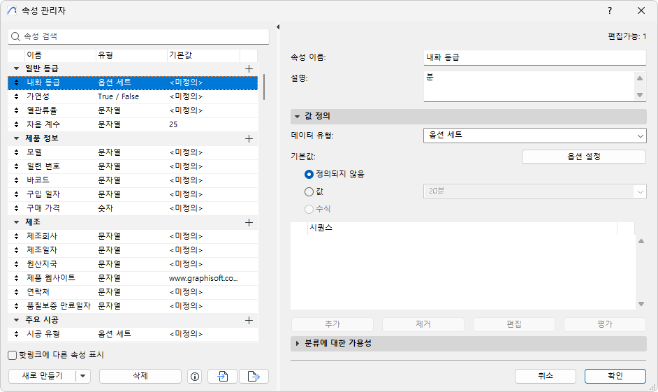
Task: Click the formula list scroll-up arrow
Action: tap(641, 241)
